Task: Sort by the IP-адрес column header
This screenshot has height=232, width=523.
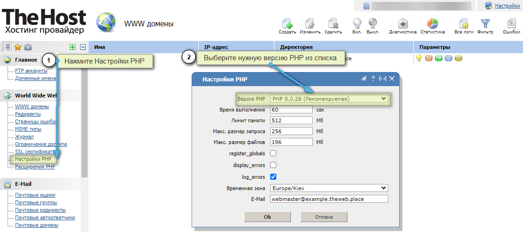Action: pyautogui.click(x=236, y=47)
